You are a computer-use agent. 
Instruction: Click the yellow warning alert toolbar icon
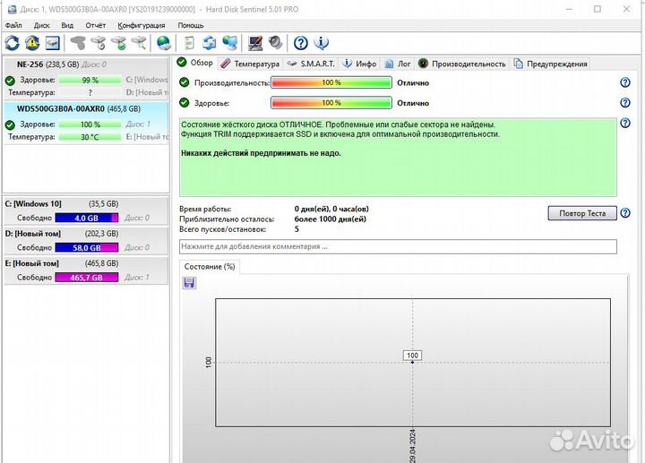coord(32,43)
